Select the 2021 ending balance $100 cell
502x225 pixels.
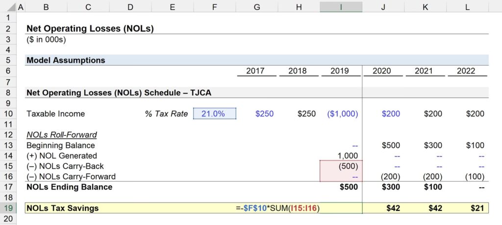[x=425, y=187]
